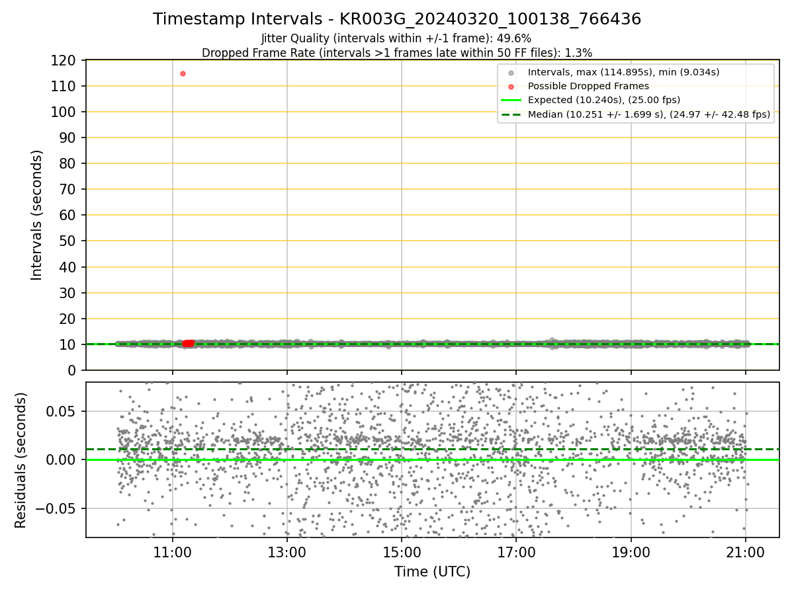The width and height of the screenshot is (794, 595).
Task: Click the dashed green line sample in the legend
Action: (x=511, y=114)
